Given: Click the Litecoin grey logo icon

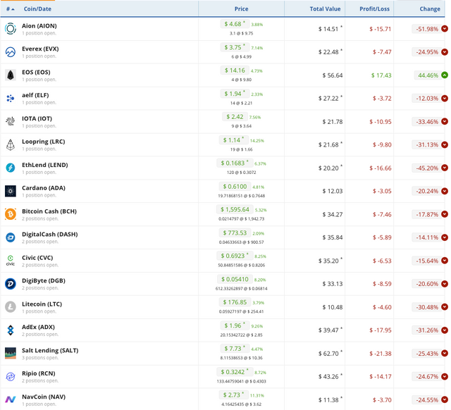Looking at the screenshot, I should click(11, 307).
